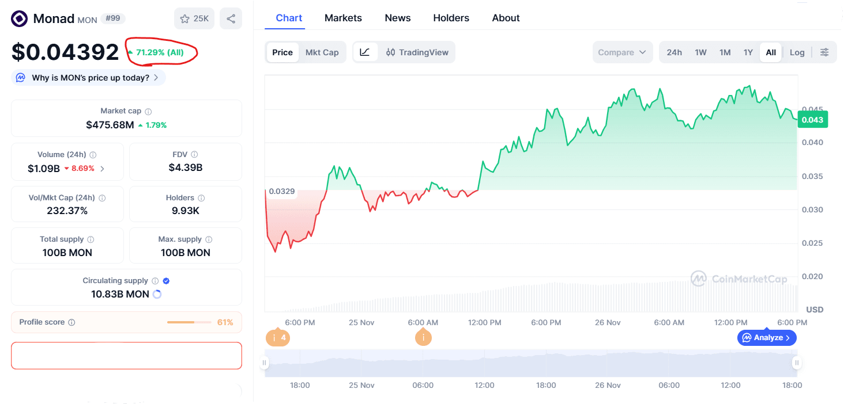This screenshot has width=844, height=404.
Task: Switch to TradingView candlestick chart
Action: click(417, 52)
